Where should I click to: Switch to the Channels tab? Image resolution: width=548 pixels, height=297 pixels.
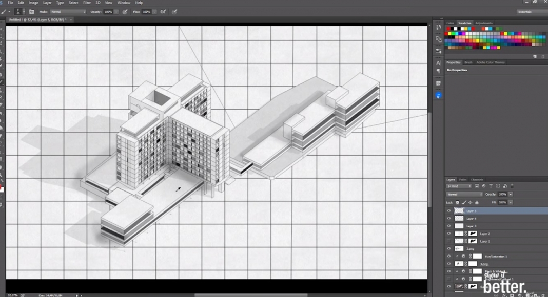coord(477,180)
